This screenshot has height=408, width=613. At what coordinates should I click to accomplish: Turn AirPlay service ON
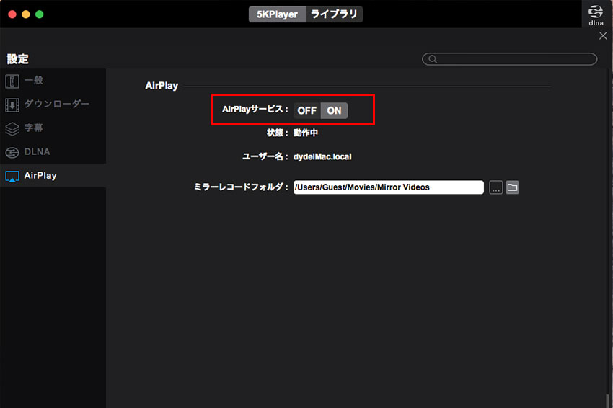[x=334, y=110]
